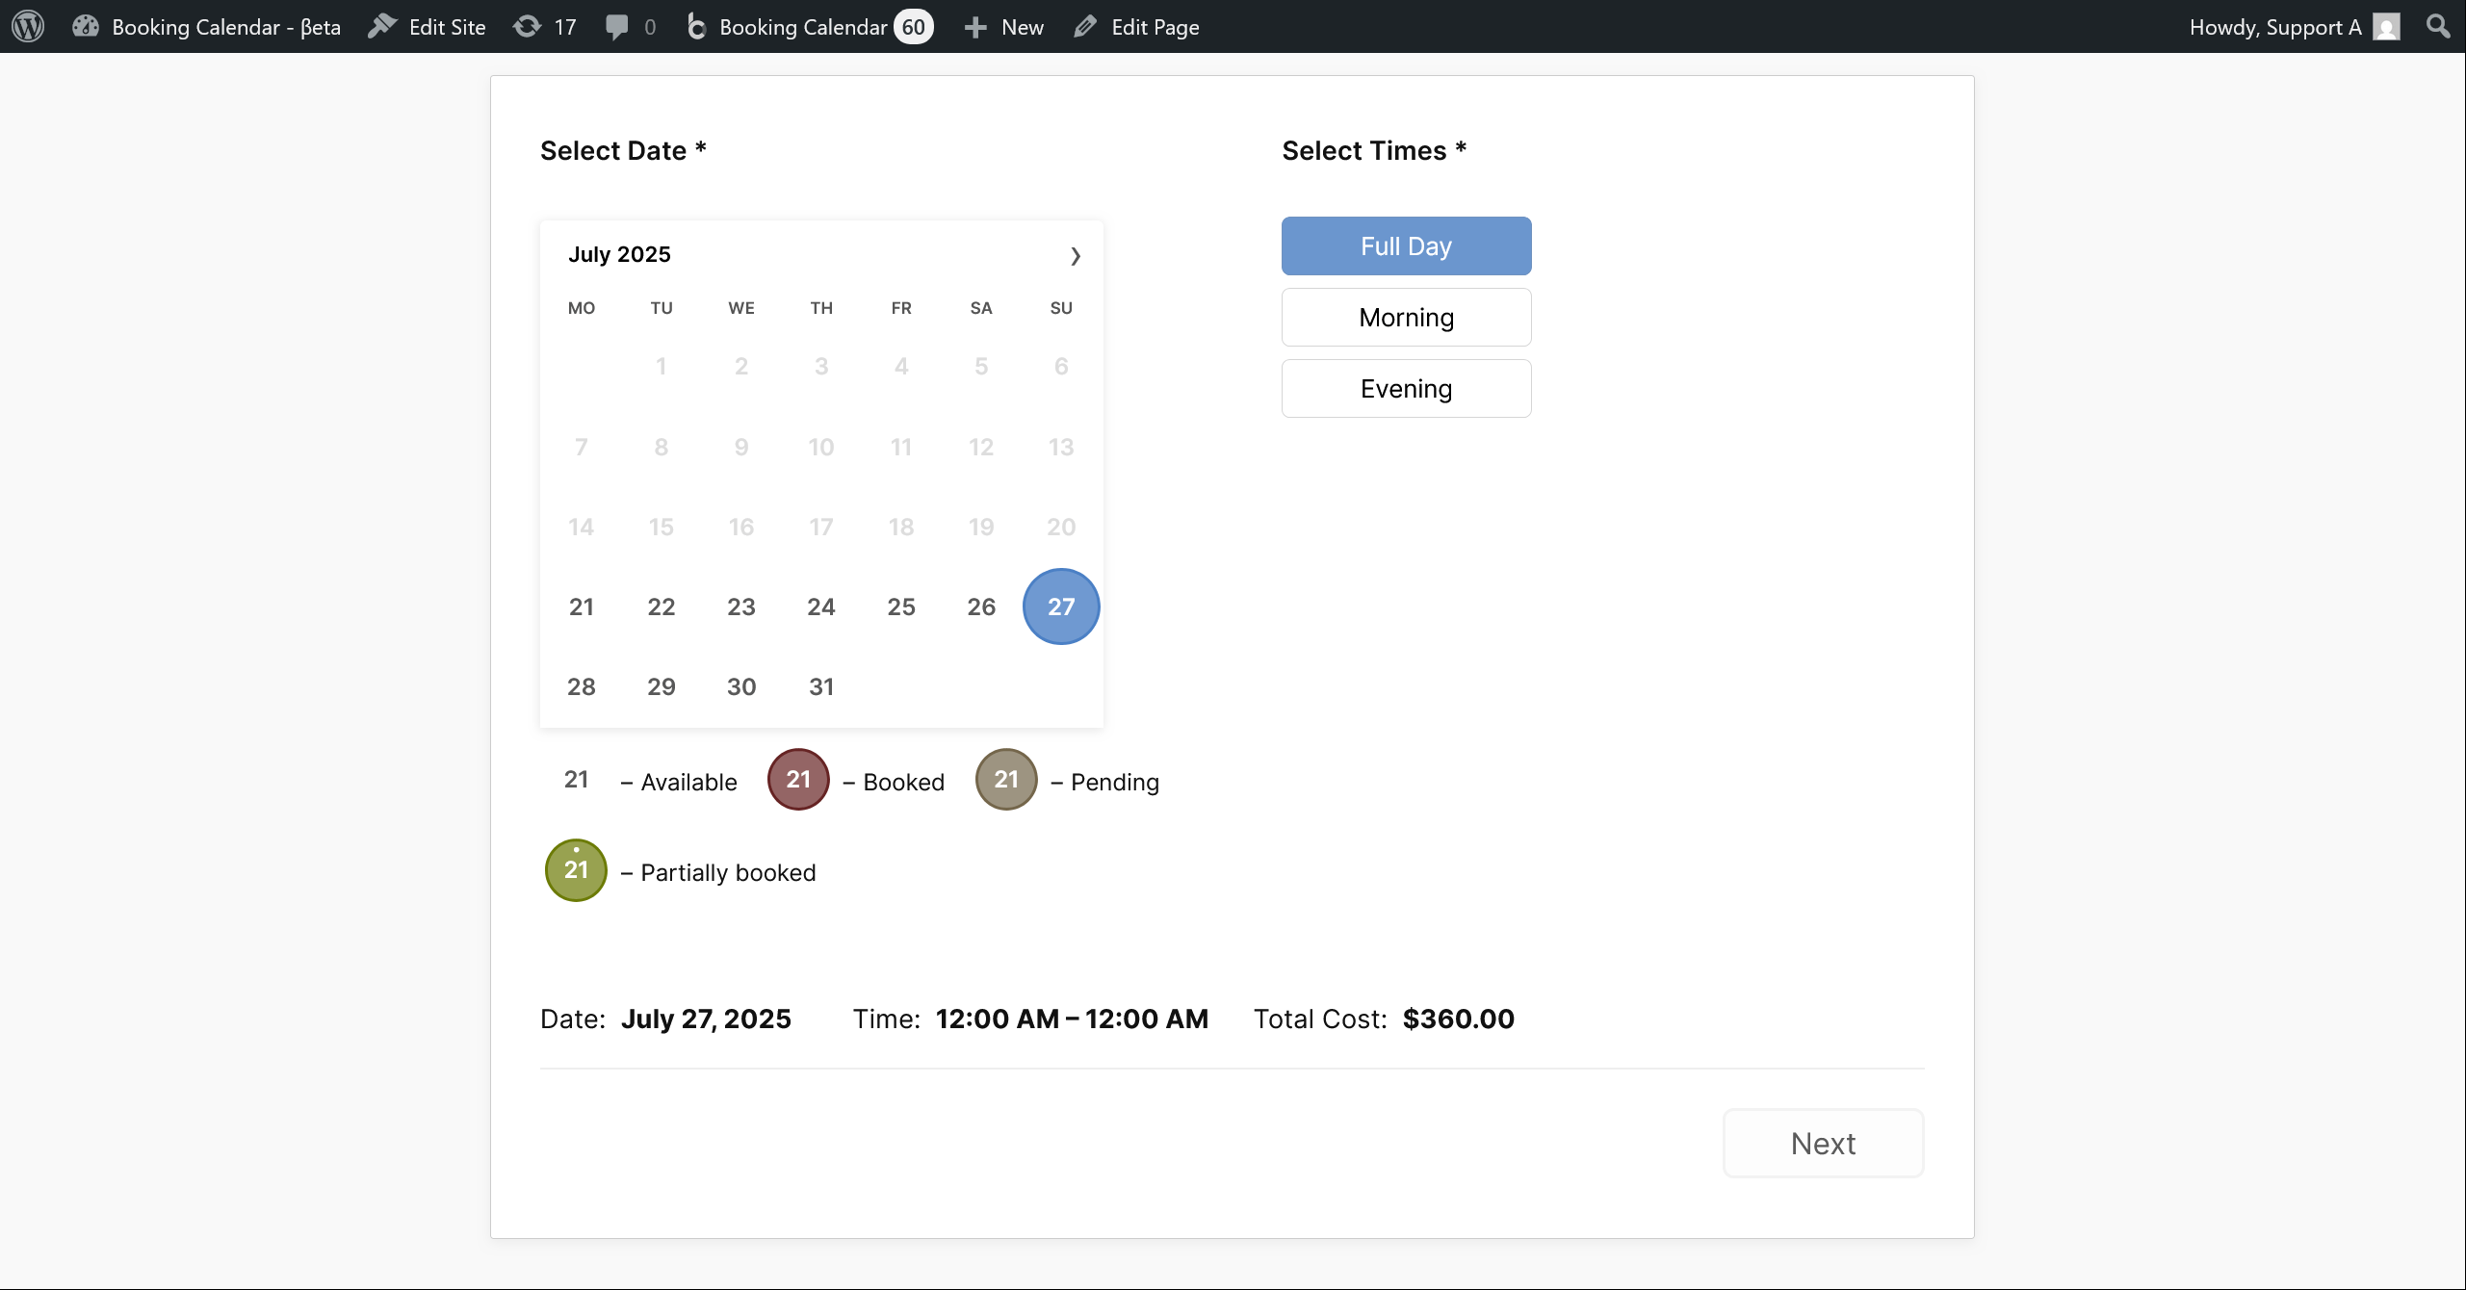
Task: Click the date value July 27, 2025
Action: click(706, 1019)
